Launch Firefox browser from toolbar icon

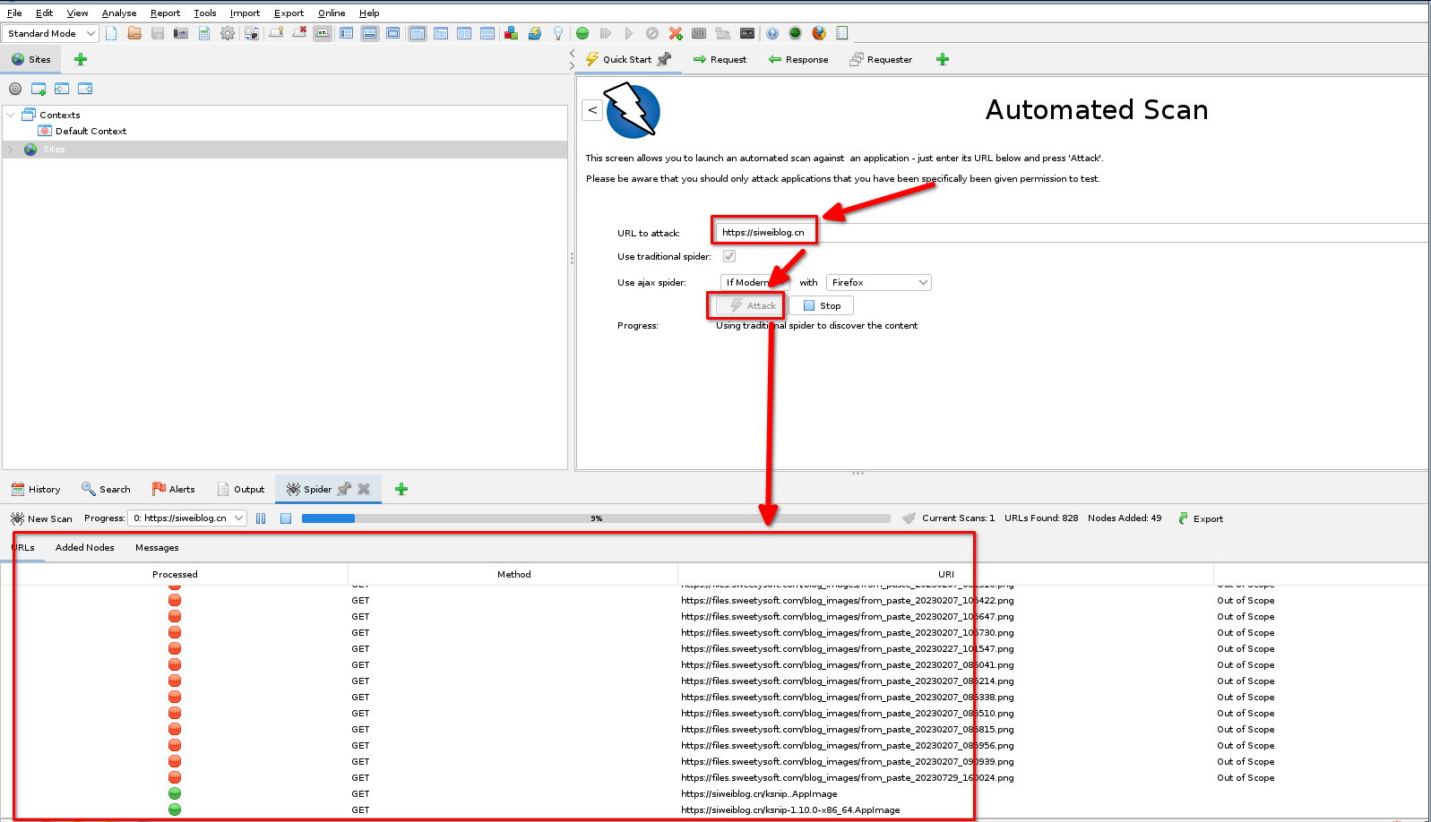coord(819,33)
